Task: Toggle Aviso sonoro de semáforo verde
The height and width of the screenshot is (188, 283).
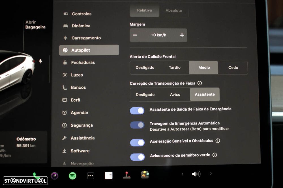Action: (x=138, y=157)
